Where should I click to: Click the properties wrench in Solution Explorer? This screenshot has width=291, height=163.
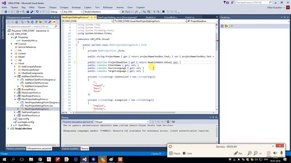[50, 22]
